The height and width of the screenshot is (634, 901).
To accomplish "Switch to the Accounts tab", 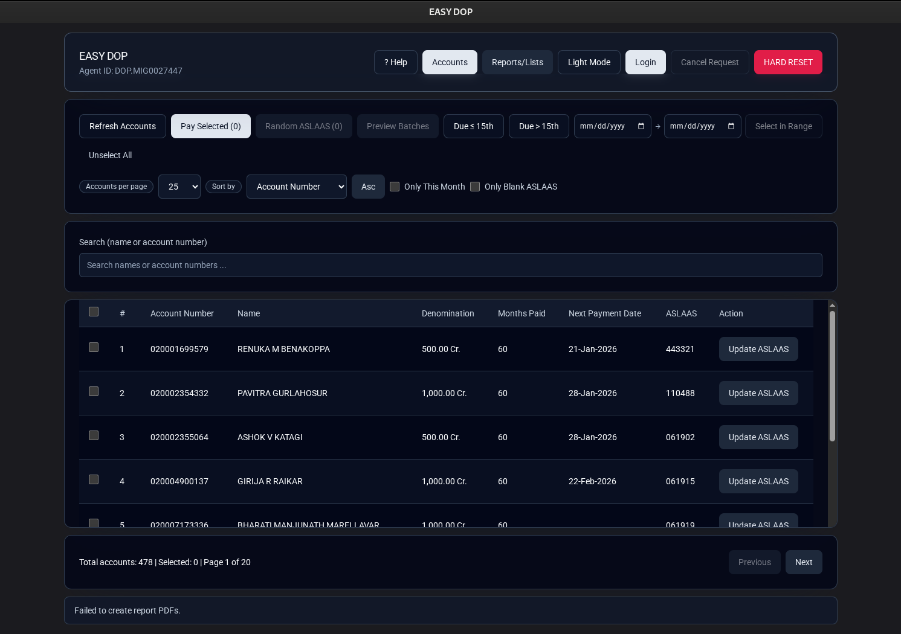I will point(450,62).
